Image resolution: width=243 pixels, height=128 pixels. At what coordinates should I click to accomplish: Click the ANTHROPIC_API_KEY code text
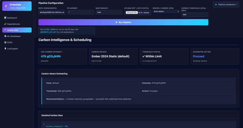click(x=48, y=32)
